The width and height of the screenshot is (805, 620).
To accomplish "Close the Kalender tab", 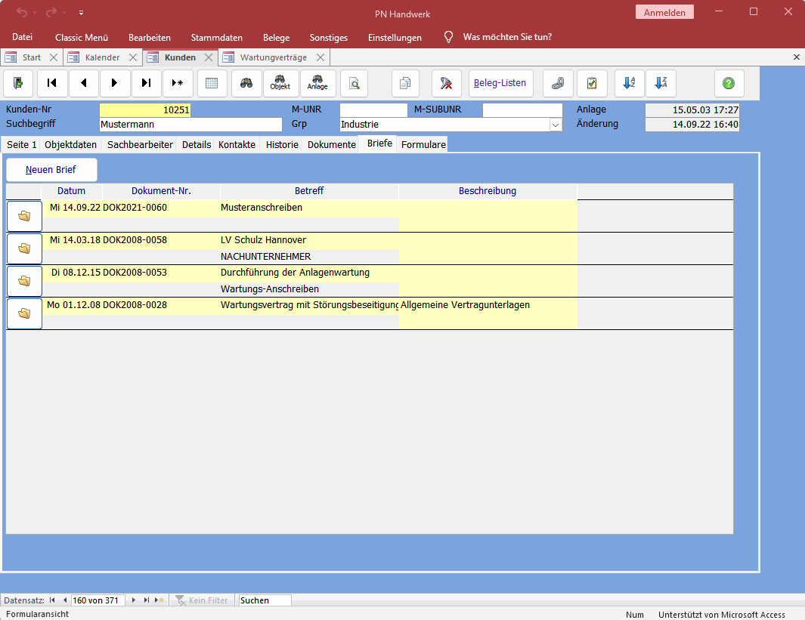I will pyautogui.click(x=133, y=57).
